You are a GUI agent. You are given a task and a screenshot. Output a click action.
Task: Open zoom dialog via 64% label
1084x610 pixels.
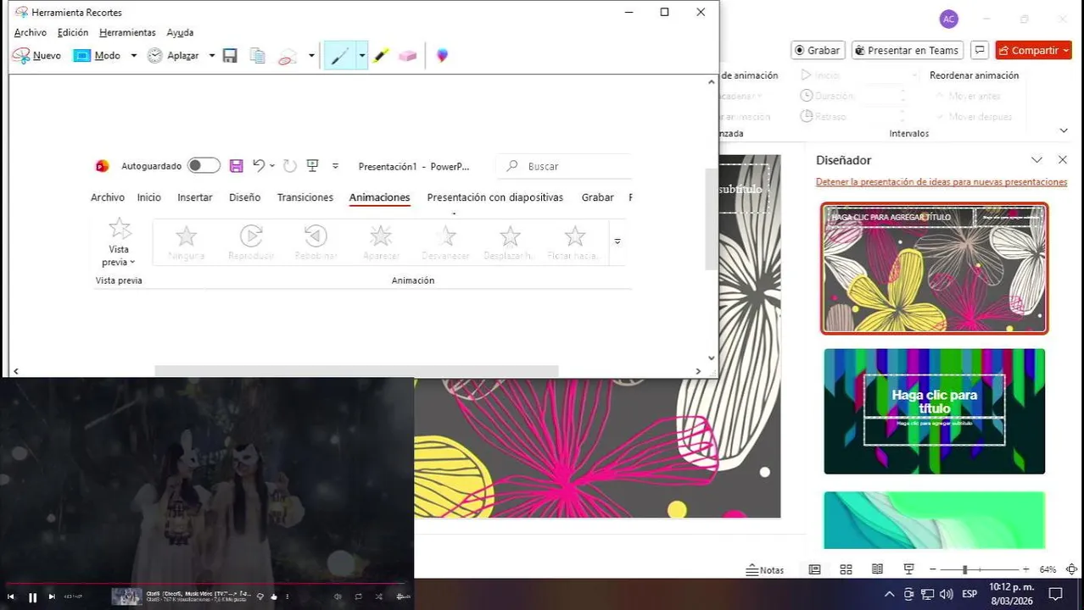point(1048,570)
